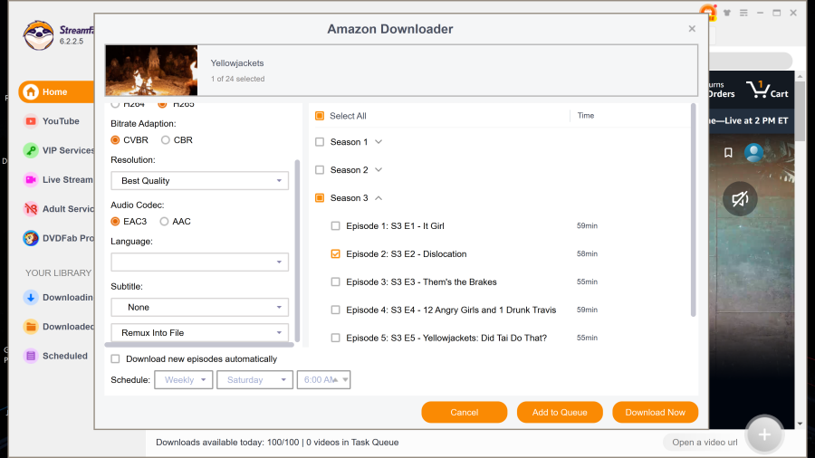This screenshot has width=815, height=458.
Task: Toggle the Select All checkbox
Action: tap(320, 116)
